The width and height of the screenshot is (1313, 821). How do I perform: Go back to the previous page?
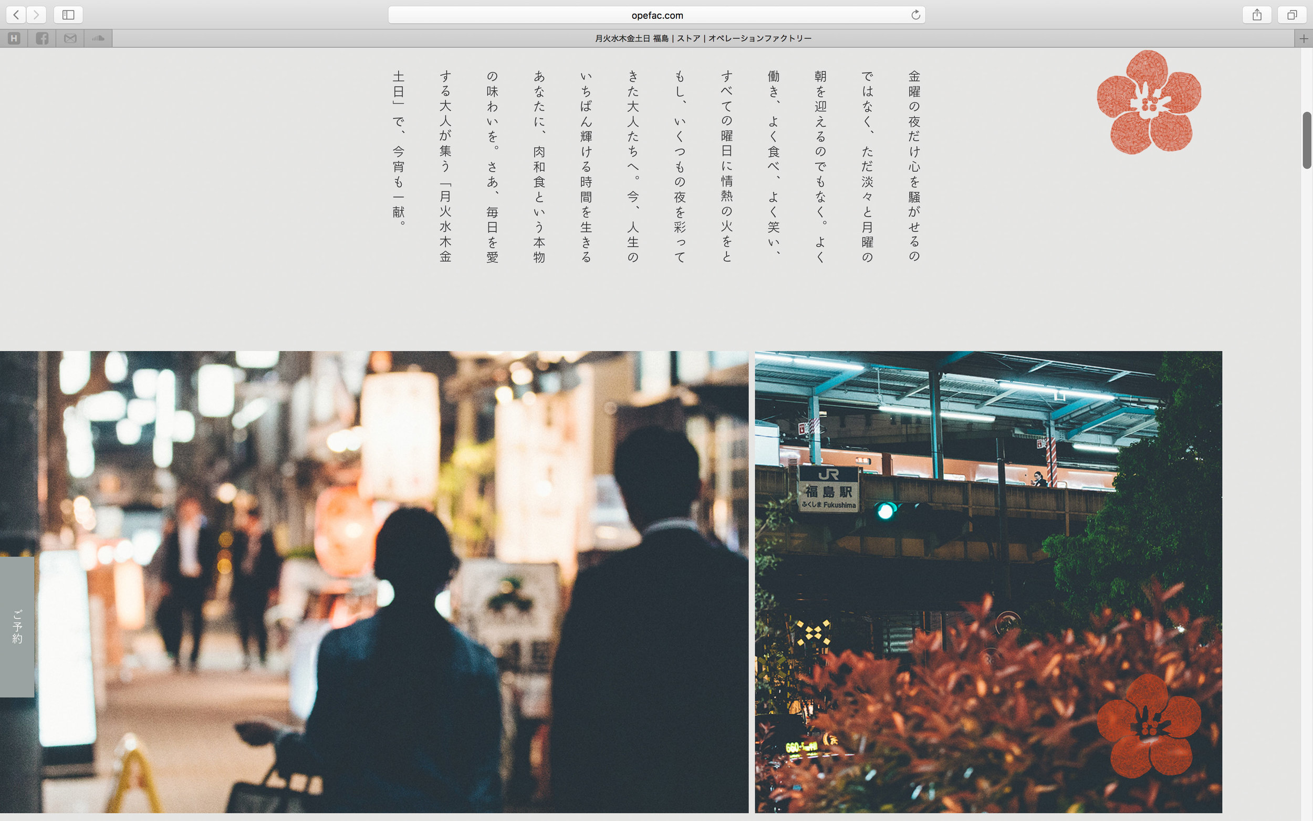click(16, 15)
